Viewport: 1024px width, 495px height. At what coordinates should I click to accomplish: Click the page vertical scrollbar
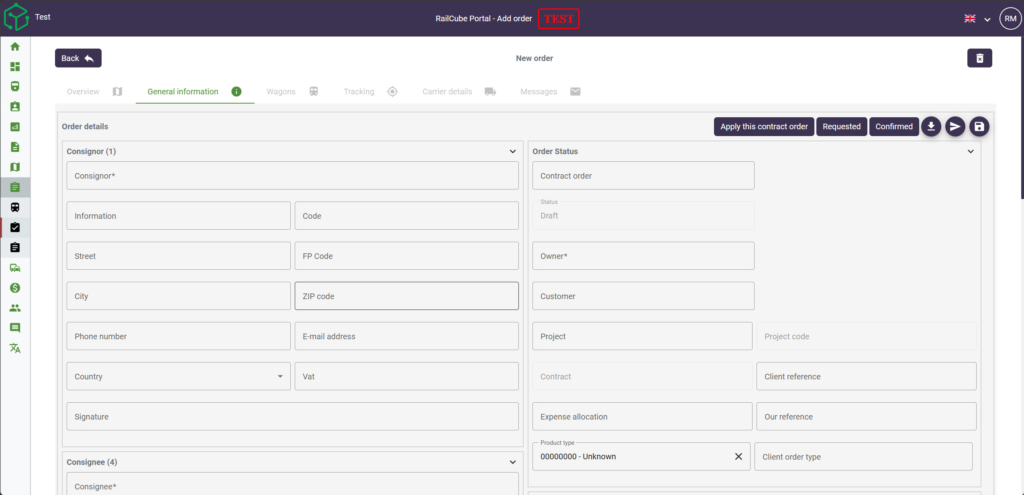(x=1022, y=118)
